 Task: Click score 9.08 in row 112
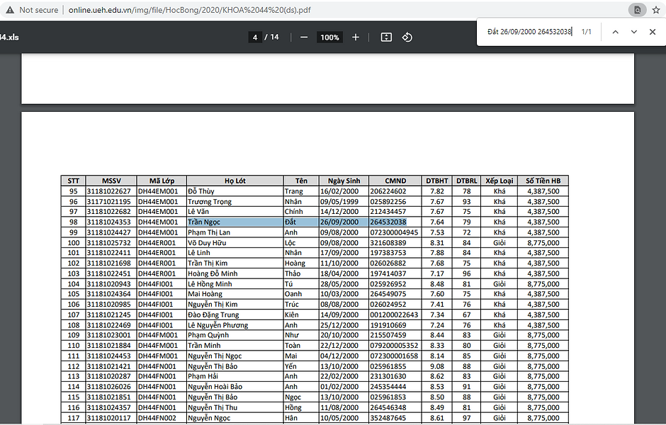(437, 366)
